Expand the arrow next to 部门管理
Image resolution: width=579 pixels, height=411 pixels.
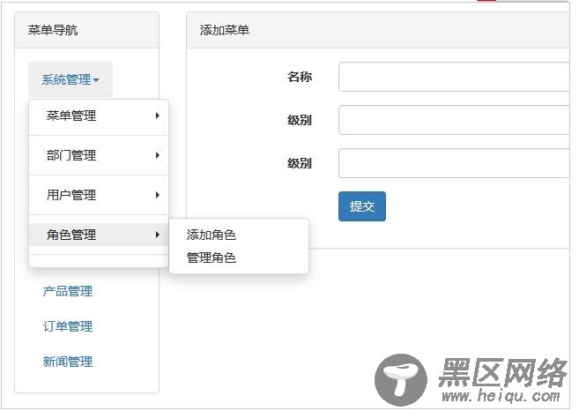point(158,155)
